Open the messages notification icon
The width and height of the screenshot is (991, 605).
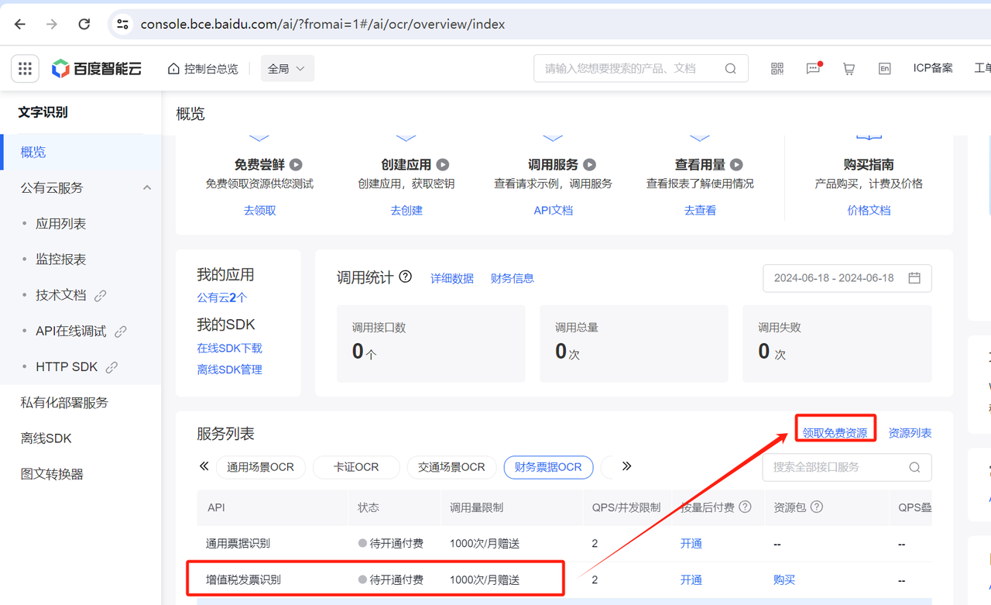coord(813,69)
